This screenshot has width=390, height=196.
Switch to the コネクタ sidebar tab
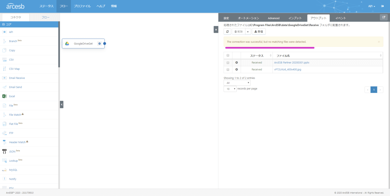pos(16,18)
